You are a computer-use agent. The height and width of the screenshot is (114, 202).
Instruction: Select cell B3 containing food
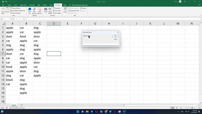pyautogui.click(x=26, y=36)
